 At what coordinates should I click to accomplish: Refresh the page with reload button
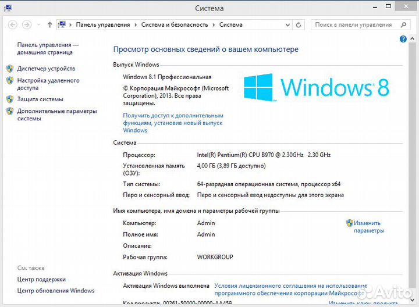[x=299, y=25]
